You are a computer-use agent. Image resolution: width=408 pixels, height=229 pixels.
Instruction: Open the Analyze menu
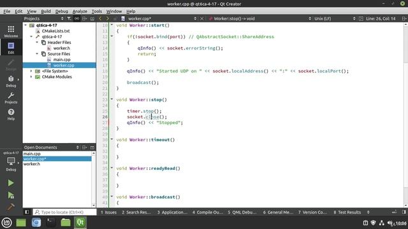pos(80,11)
